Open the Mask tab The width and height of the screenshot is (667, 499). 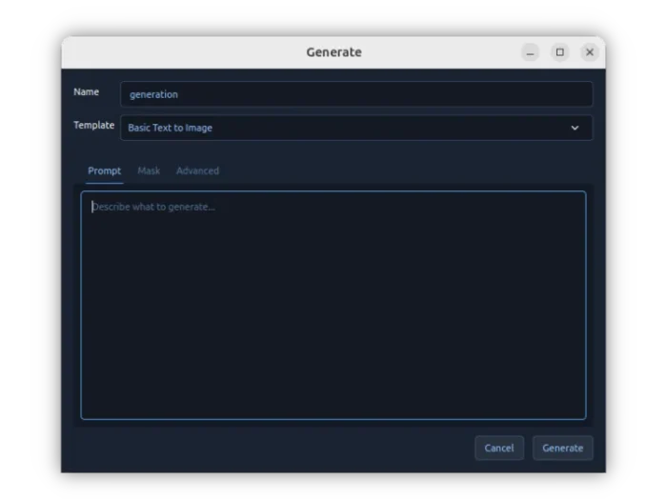(149, 170)
